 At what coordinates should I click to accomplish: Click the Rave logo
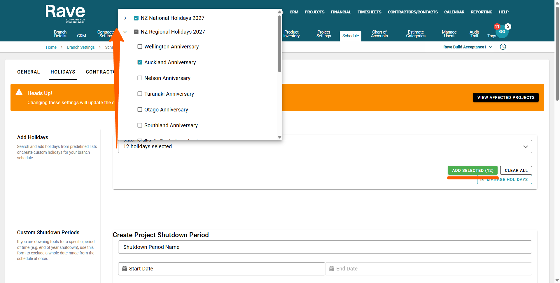pyautogui.click(x=65, y=13)
